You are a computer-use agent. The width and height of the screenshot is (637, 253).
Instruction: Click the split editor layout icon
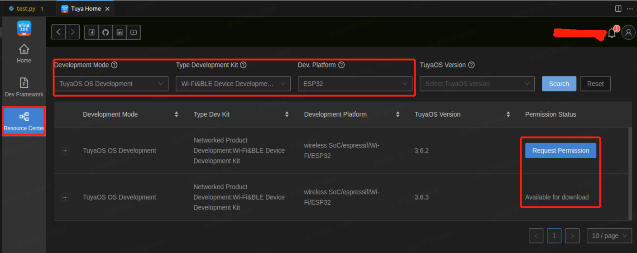(618, 9)
